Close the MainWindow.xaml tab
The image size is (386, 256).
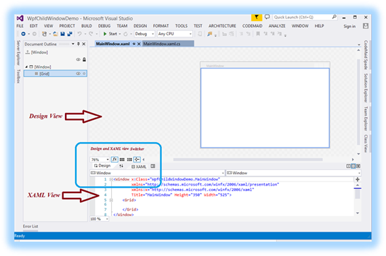click(139, 44)
